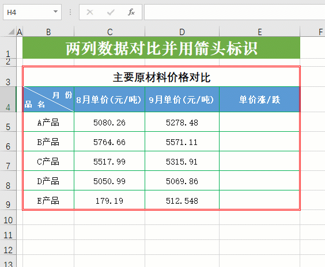Open the Insert Function fx icon
The height and width of the screenshot is (267, 325).
tap(131, 12)
